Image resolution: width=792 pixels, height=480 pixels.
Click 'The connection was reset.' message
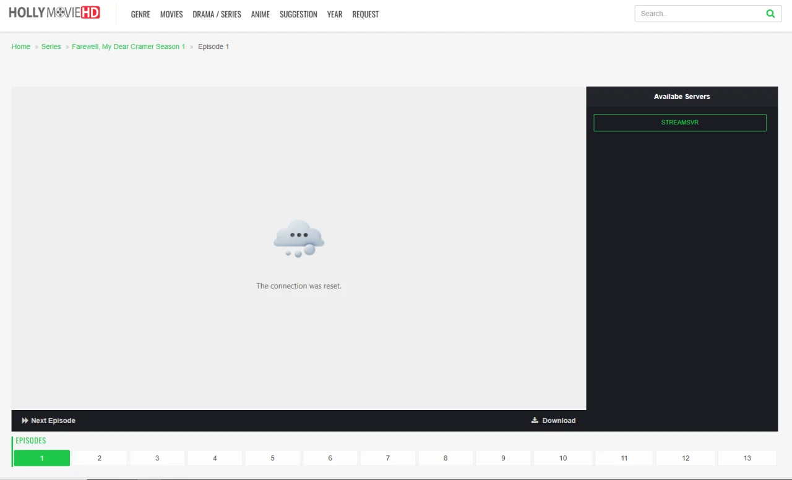[x=299, y=286]
